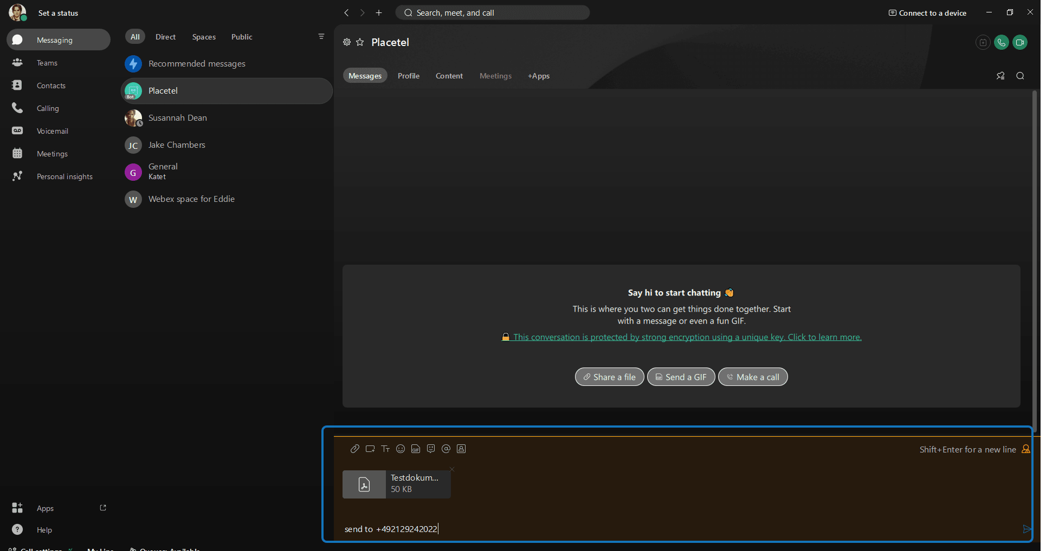Click Set a status
The height and width of the screenshot is (551, 1046).
point(58,13)
